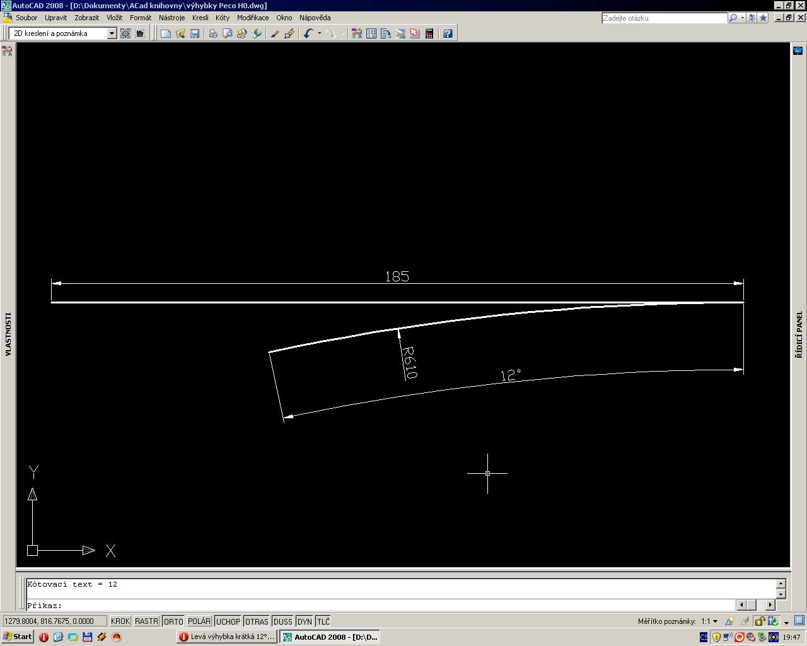The height and width of the screenshot is (646, 807).
Task: Toggle RASTR grid display
Action: coord(146,621)
